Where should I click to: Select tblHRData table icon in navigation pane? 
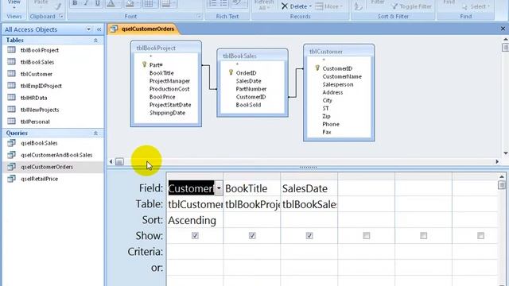[11, 98]
